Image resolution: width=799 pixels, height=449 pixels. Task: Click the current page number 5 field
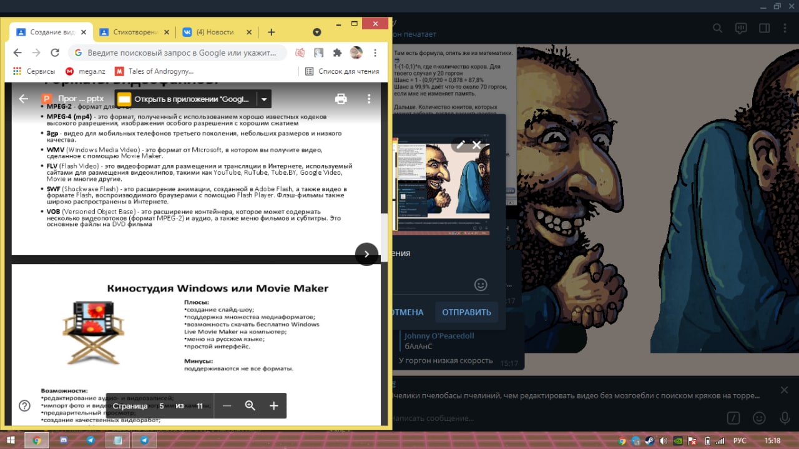click(x=162, y=406)
